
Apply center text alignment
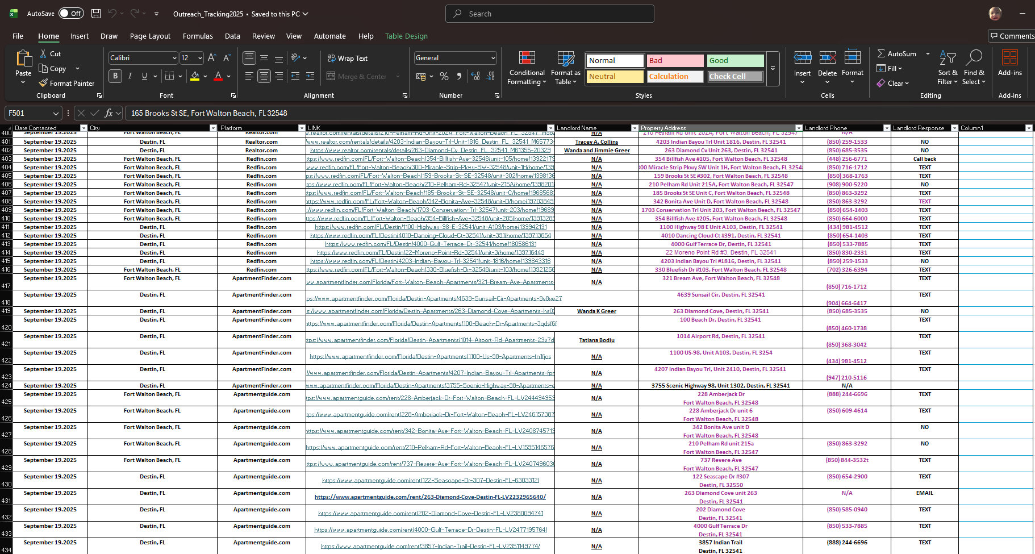[x=264, y=76]
